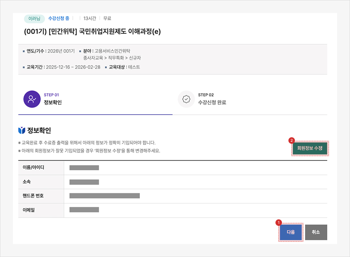Click the course title 국민취업지원제도 이해과정(e)
Image resolution: width=350 pixels, height=257 pixels.
92,32
